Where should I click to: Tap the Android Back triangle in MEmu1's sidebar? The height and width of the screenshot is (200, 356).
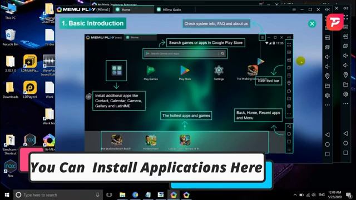[x=327, y=134]
